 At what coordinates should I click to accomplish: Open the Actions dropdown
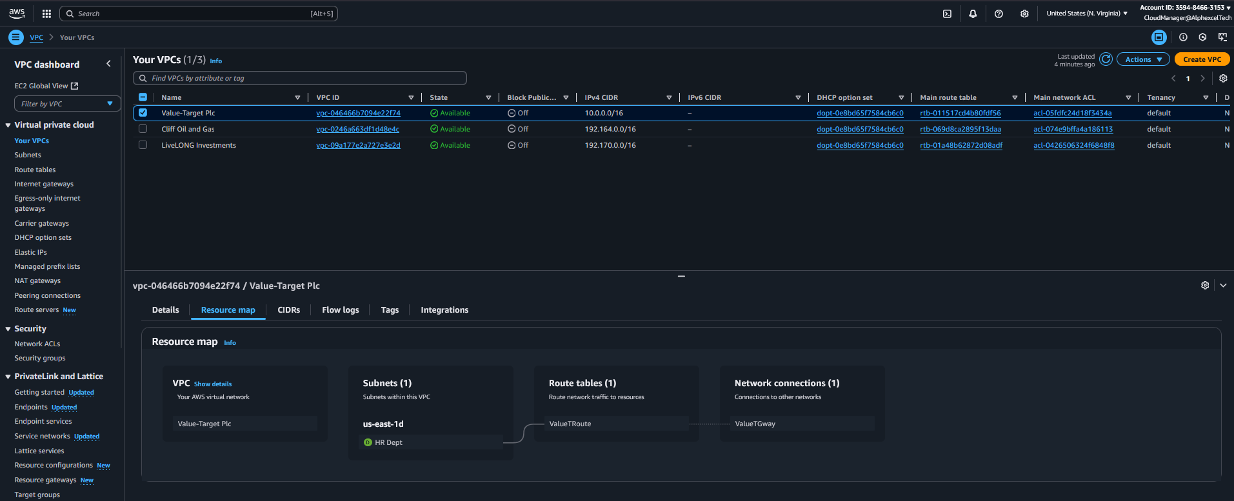click(x=1143, y=59)
